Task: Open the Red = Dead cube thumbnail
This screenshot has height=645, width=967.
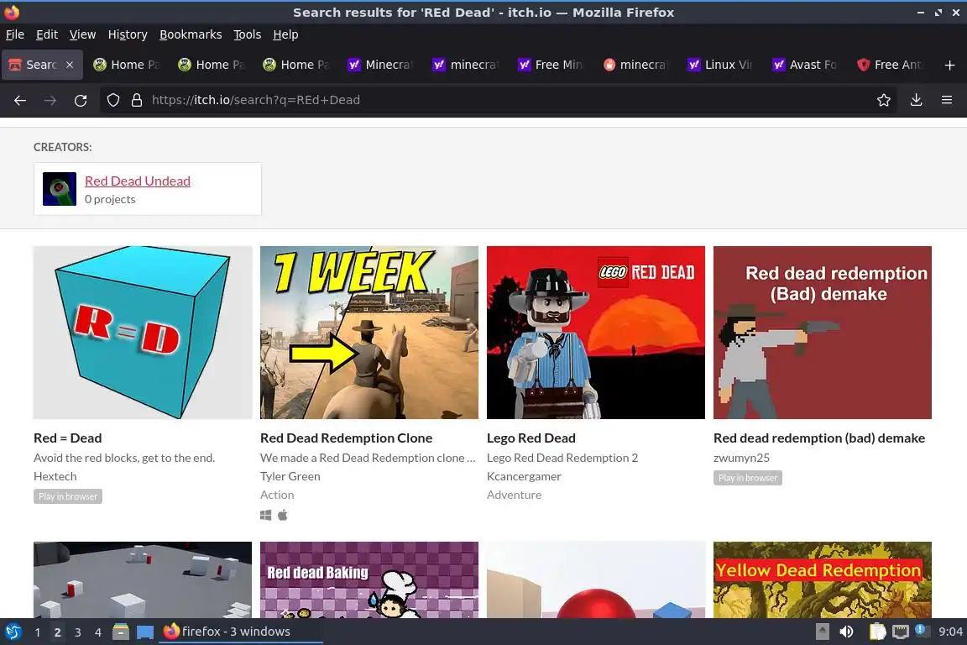Action: (x=143, y=333)
